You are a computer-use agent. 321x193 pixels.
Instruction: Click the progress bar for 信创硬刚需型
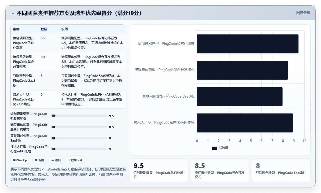79,116
